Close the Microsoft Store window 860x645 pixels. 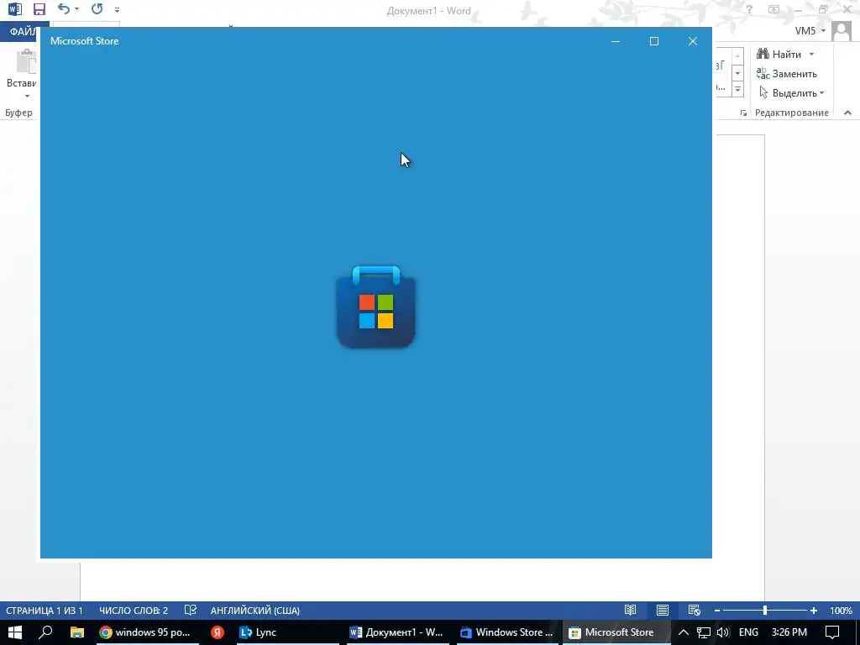[693, 41]
